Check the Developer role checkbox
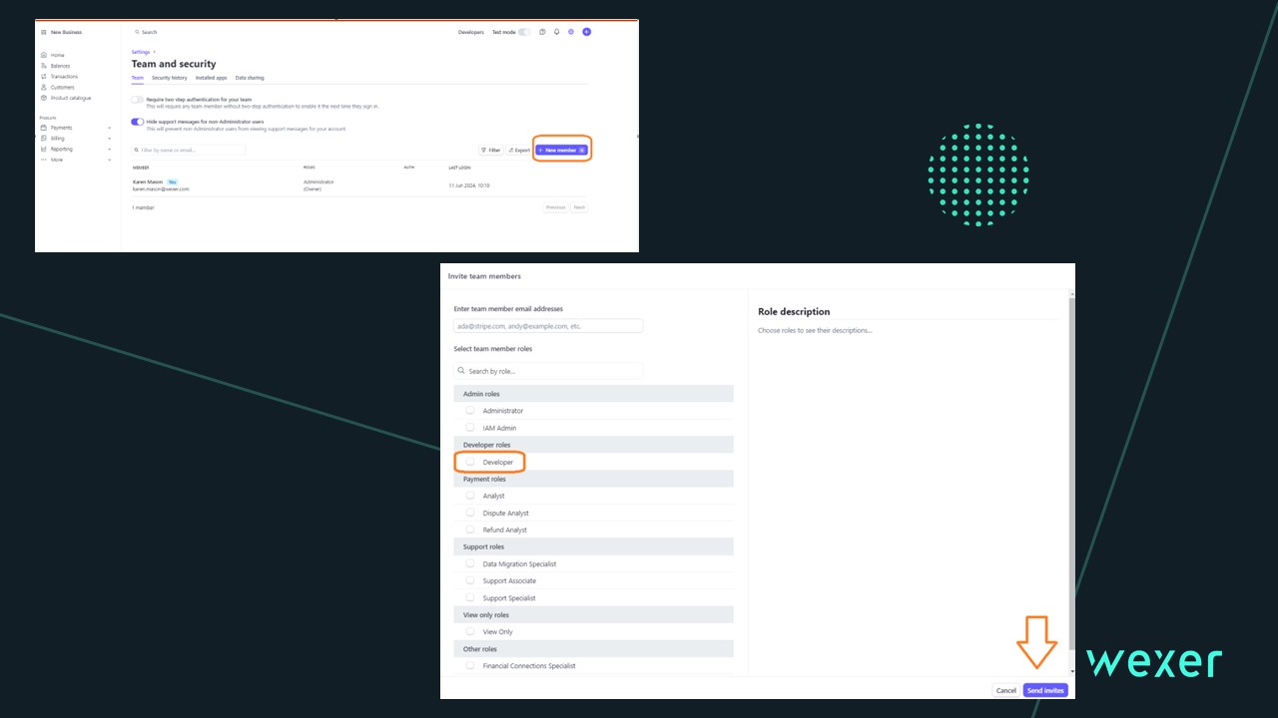This screenshot has height=718, width=1278. [470, 462]
